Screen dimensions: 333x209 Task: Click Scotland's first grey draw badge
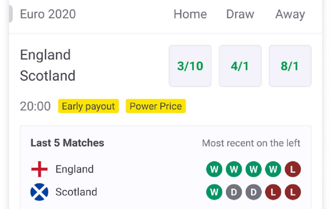coord(234,192)
